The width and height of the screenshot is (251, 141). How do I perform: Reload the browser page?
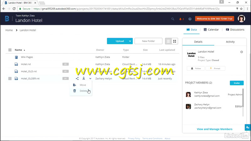click(x=14, y=9)
